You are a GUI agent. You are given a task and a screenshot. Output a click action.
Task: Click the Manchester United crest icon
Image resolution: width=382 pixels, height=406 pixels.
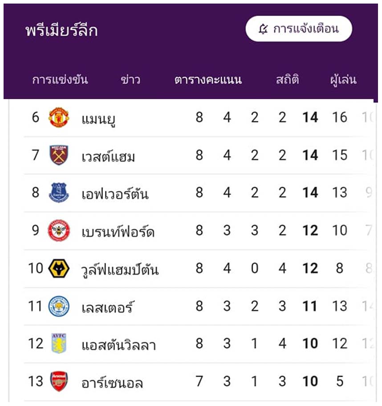click(59, 118)
